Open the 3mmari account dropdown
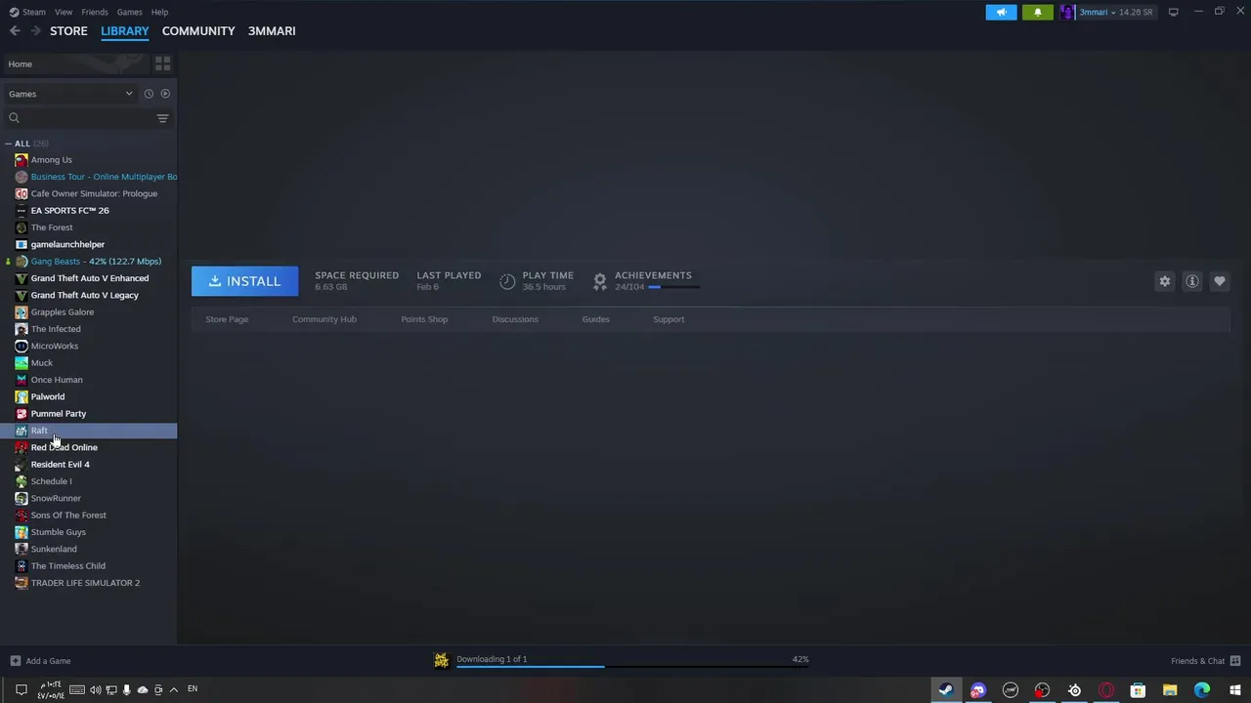The width and height of the screenshot is (1251, 703). pyautogui.click(x=1107, y=12)
